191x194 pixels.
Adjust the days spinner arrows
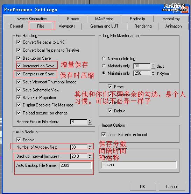pyautogui.click(x=153, y=66)
